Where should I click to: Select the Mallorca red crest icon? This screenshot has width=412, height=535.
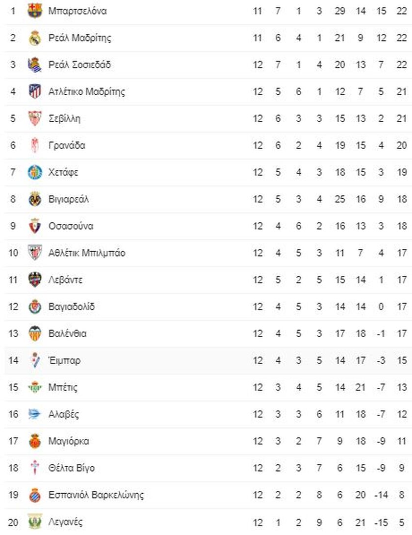(x=35, y=441)
